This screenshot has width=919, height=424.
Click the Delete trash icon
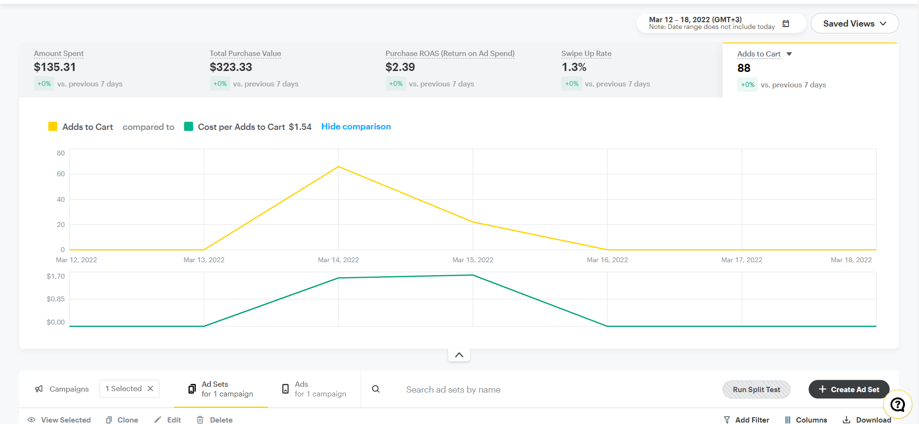(200, 420)
